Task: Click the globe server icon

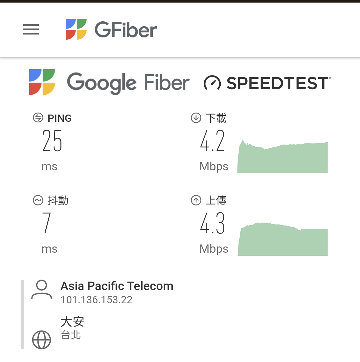Action: pos(42,340)
